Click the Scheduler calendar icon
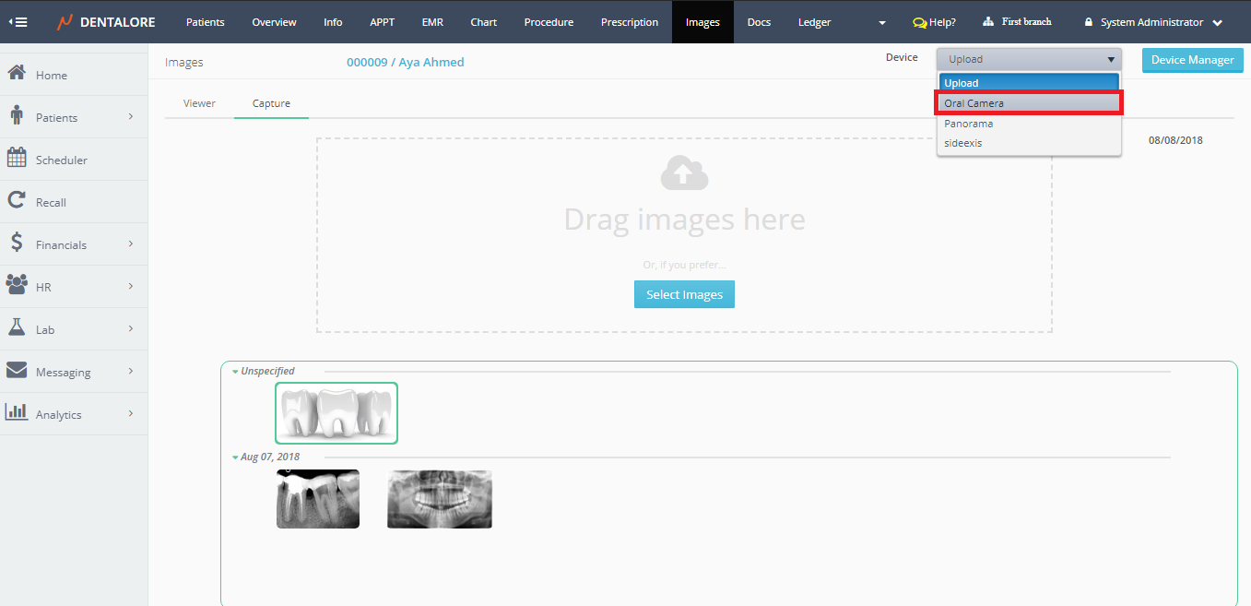The image size is (1251, 606). point(16,159)
